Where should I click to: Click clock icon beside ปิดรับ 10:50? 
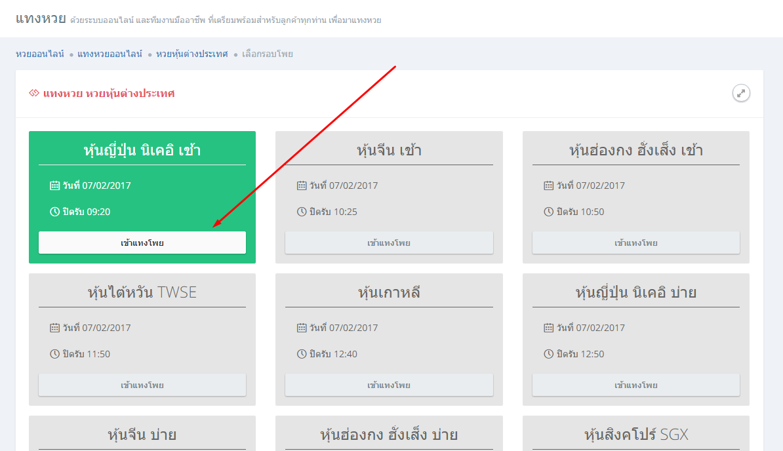tap(549, 212)
